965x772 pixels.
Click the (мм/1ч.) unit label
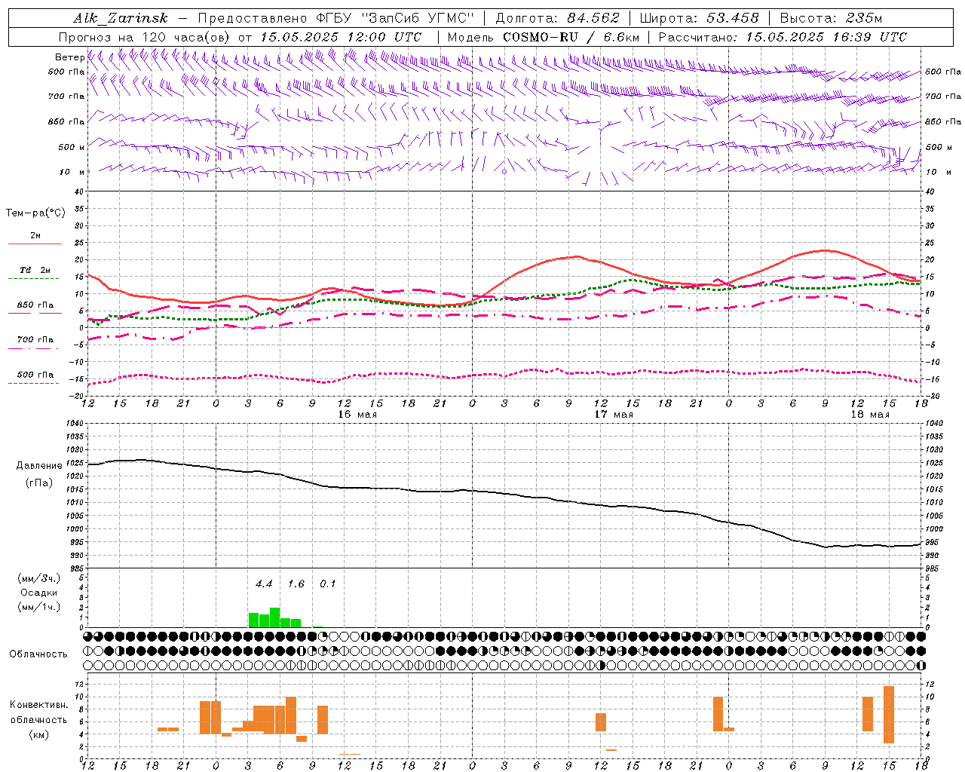(x=39, y=607)
